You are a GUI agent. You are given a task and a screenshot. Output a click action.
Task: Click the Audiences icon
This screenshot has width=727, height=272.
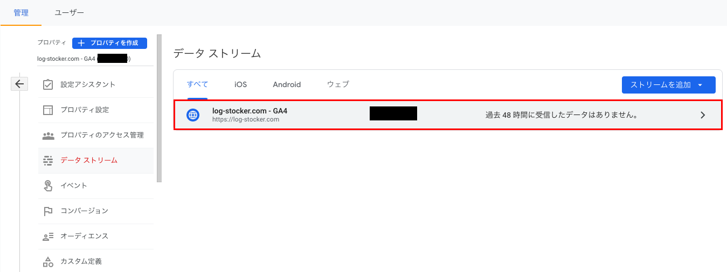tap(48, 236)
